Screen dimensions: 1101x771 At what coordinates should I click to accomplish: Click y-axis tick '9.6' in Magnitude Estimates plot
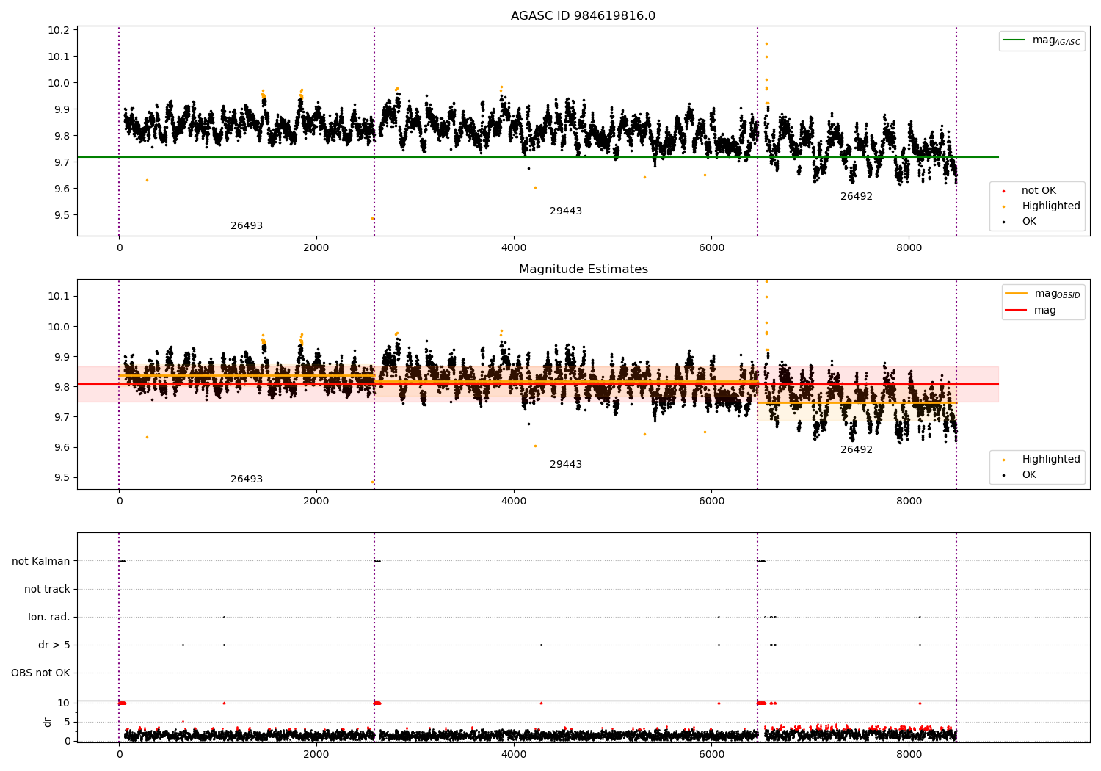(x=62, y=447)
